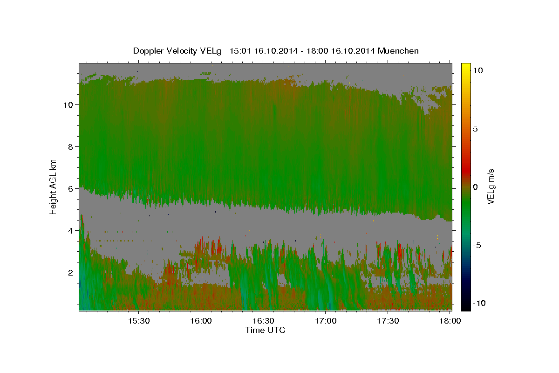Click the red section of the velocity colorbar
The width and height of the screenshot is (559, 373).
click(466, 170)
